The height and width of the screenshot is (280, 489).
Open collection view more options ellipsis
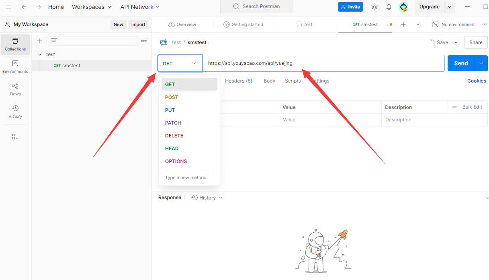(x=144, y=41)
